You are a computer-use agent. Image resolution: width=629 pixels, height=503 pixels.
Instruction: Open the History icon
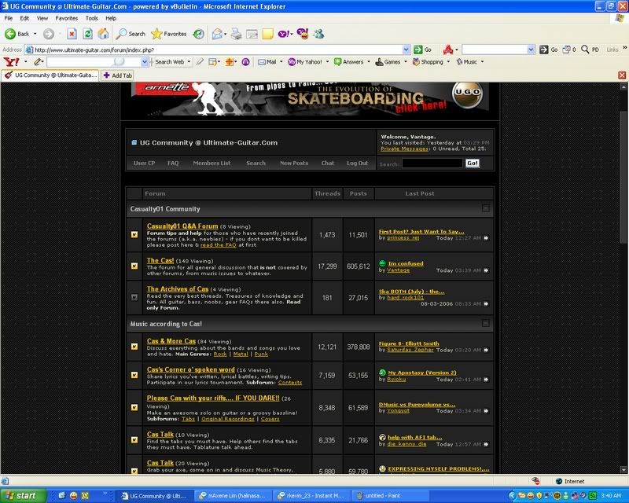coord(199,34)
